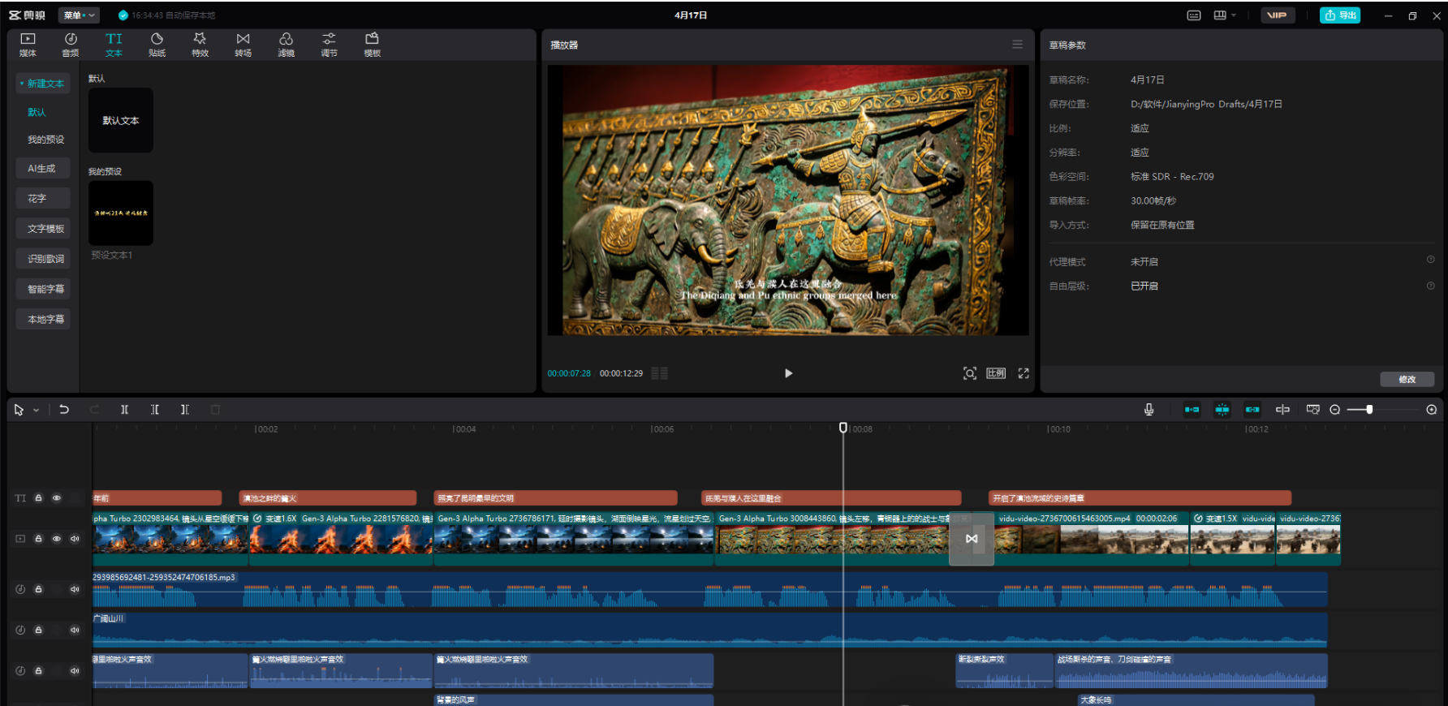This screenshot has height=706, width=1448.
Task: Click the 自由层级 info icon
Action: coord(1431,286)
